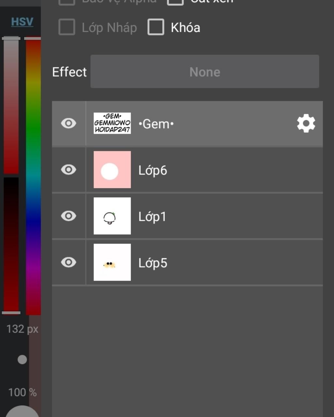Open the Effect None dropdown
The height and width of the screenshot is (417, 334).
(205, 71)
